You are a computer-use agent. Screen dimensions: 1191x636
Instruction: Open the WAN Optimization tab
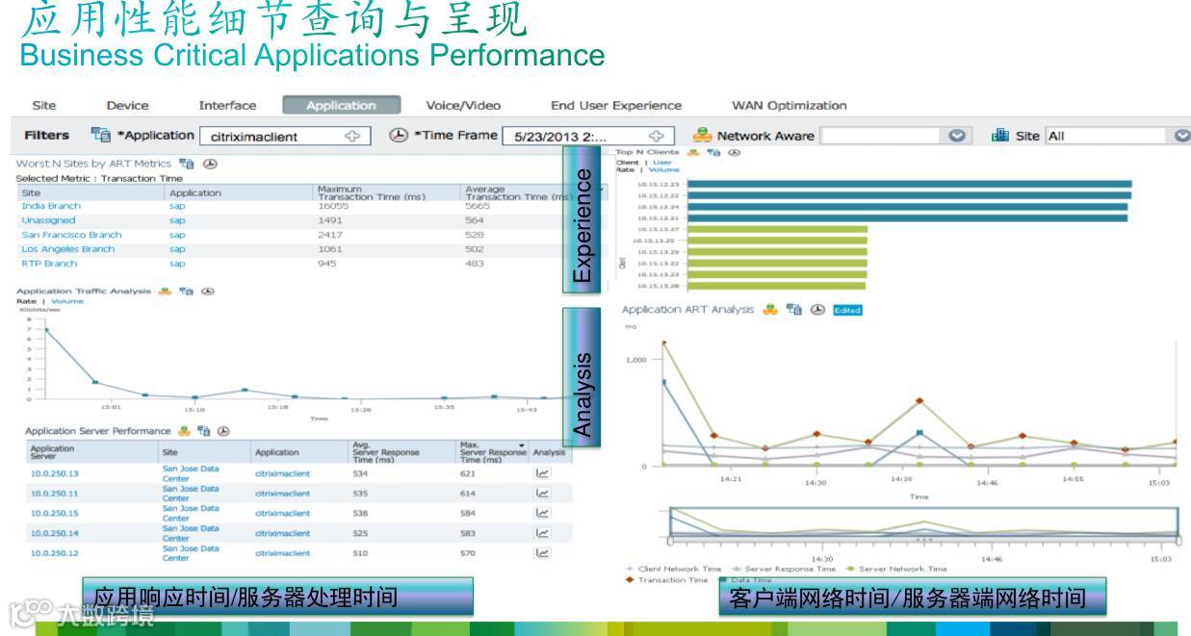790,106
